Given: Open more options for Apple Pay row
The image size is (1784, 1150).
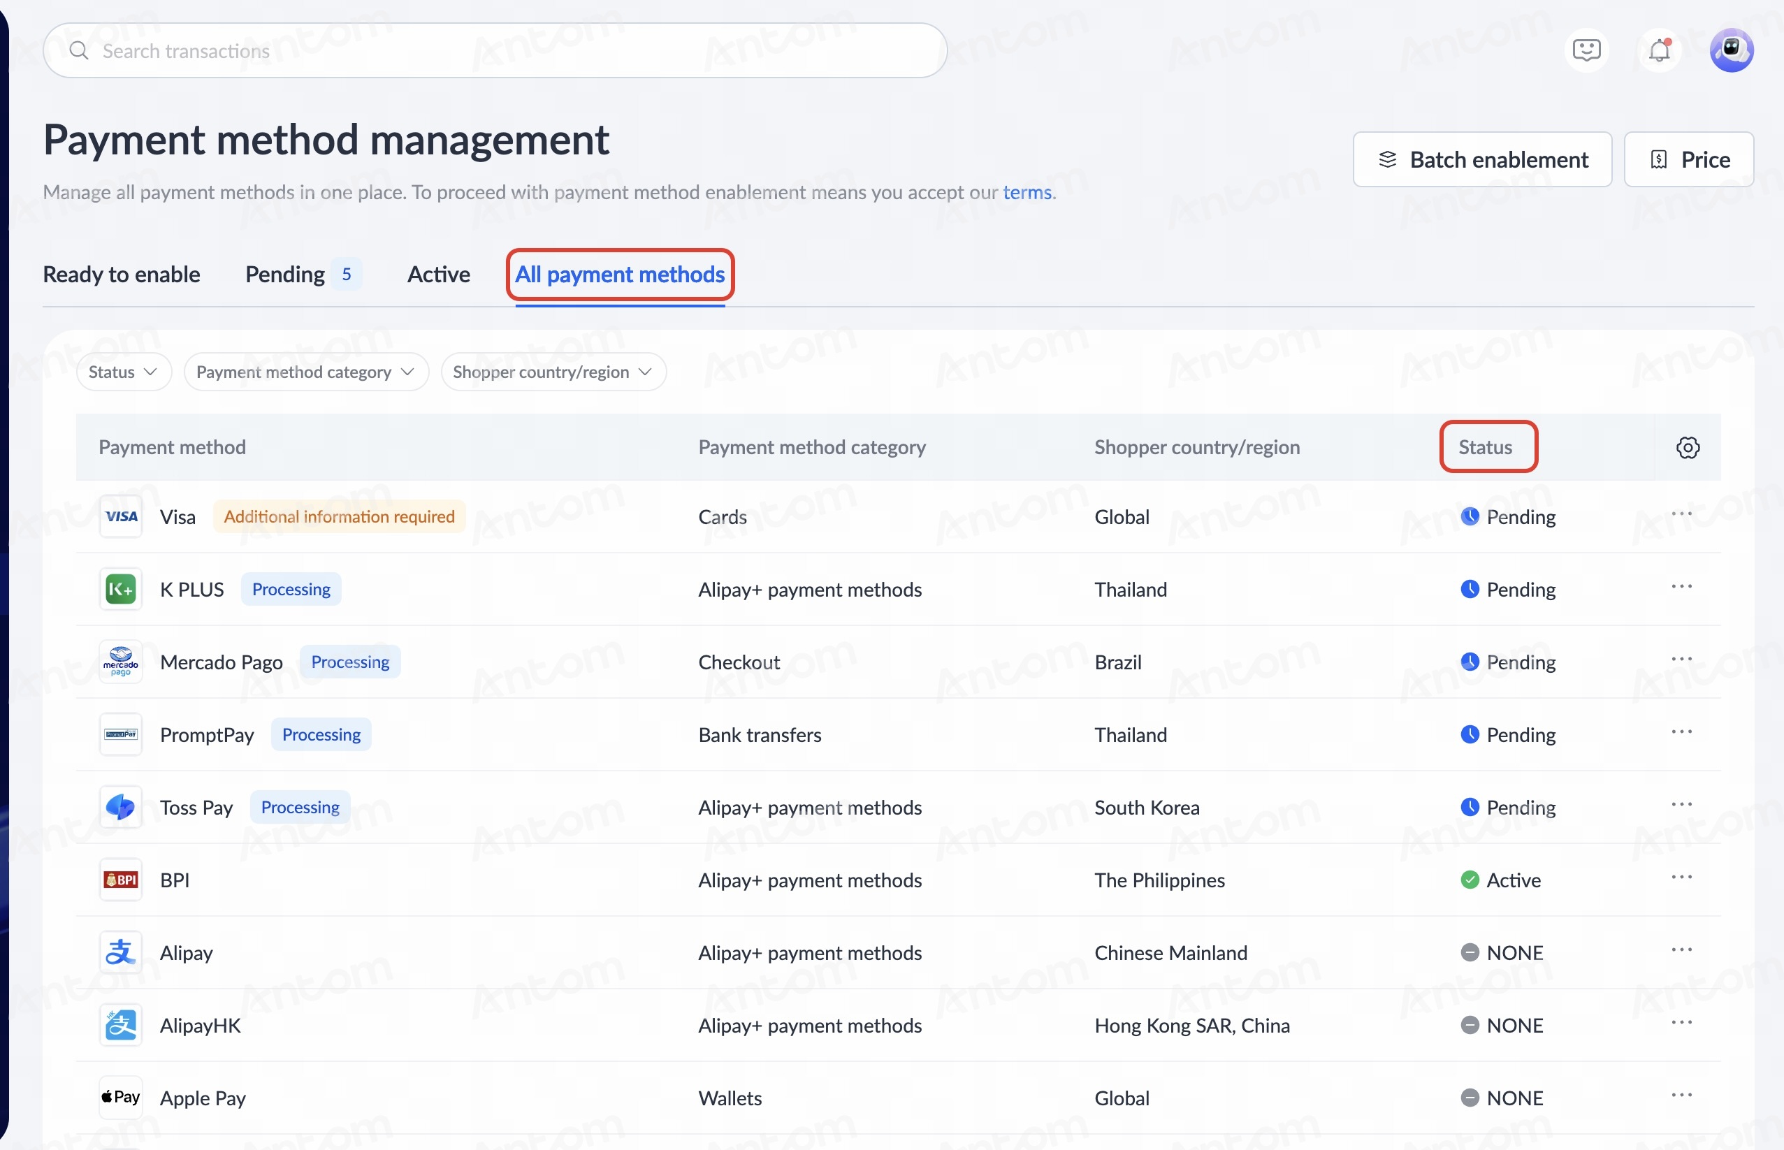Looking at the screenshot, I should (x=1682, y=1095).
